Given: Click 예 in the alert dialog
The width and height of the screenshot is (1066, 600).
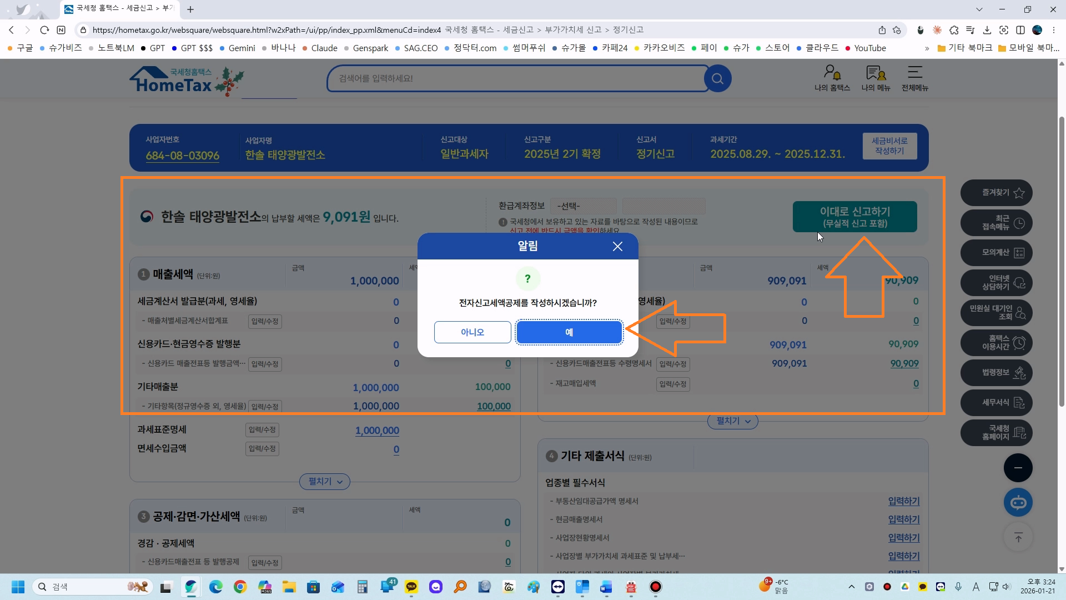Looking at the screenshot, I should coord(569,332).
